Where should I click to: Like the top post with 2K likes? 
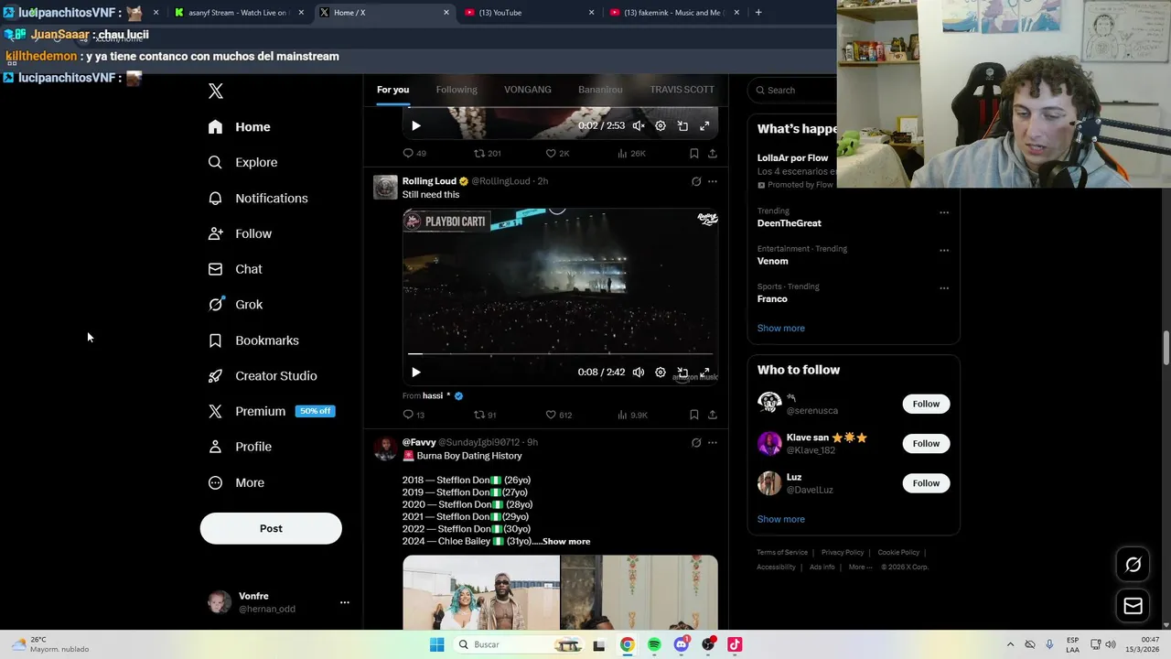tap(558, 154)
